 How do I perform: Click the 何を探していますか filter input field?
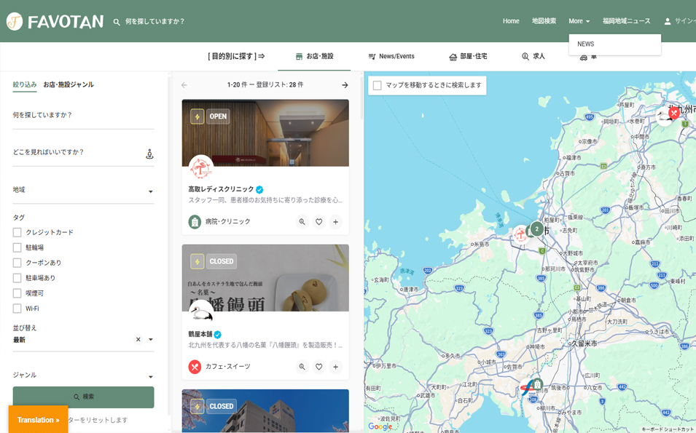click(x=83, y=116)
